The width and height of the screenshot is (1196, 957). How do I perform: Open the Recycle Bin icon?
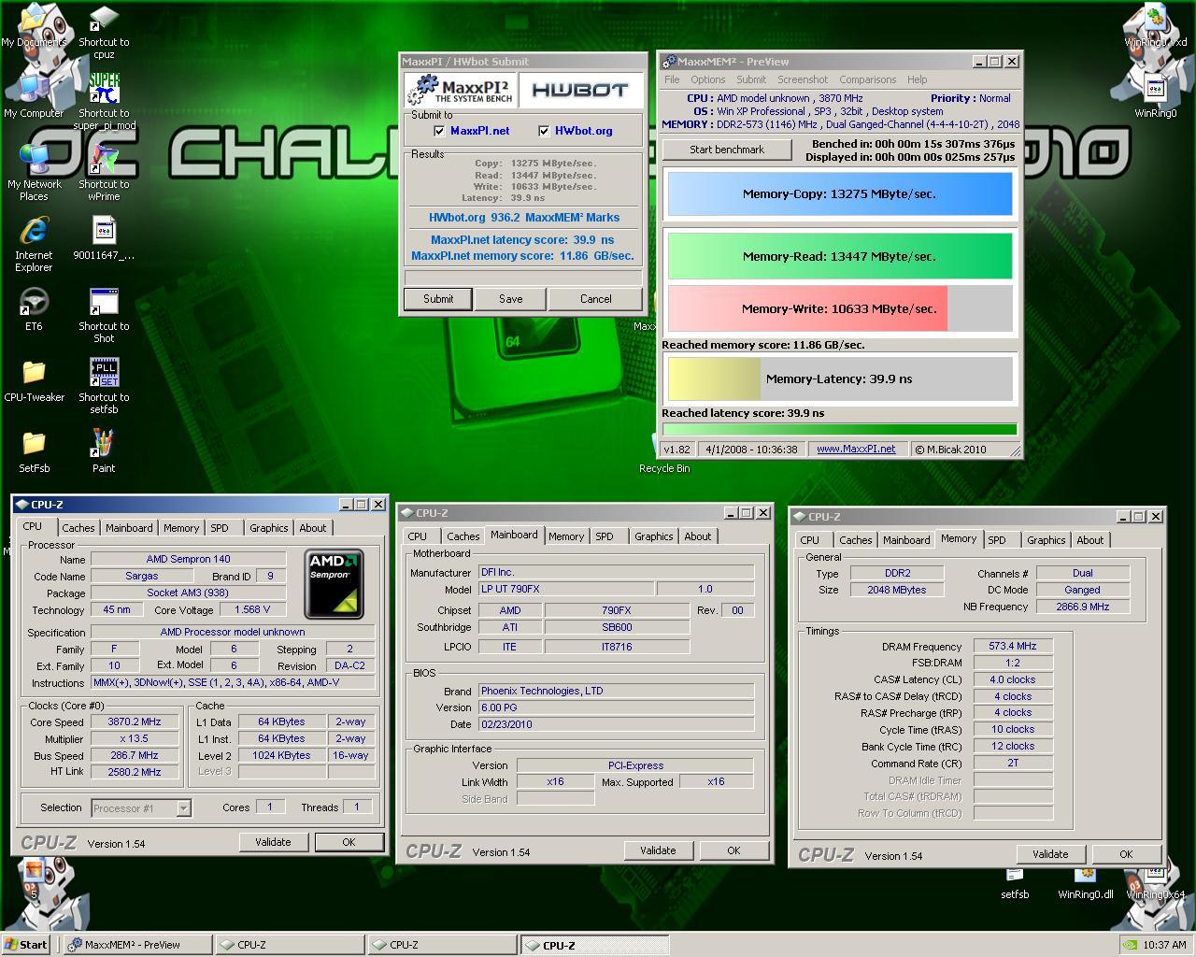664,451
